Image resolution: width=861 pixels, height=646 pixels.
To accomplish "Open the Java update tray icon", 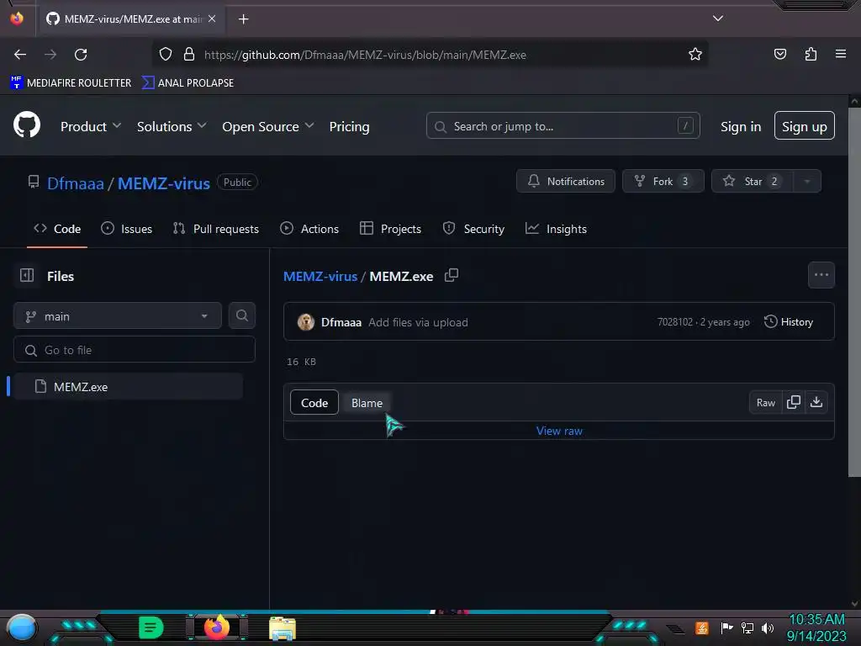I will 702,627.
